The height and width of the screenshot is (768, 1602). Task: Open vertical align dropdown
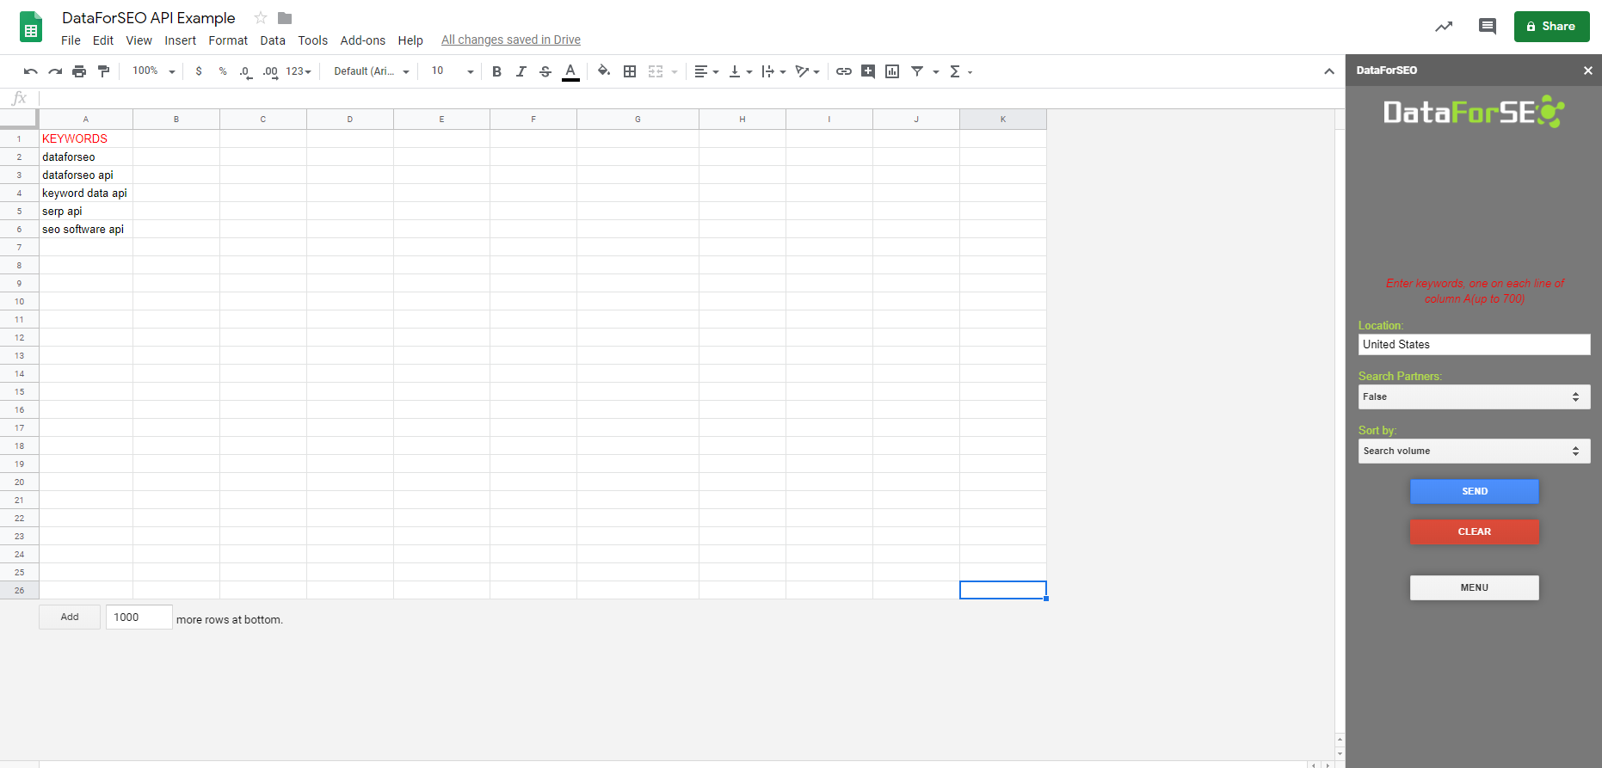(x=740, y=71)
